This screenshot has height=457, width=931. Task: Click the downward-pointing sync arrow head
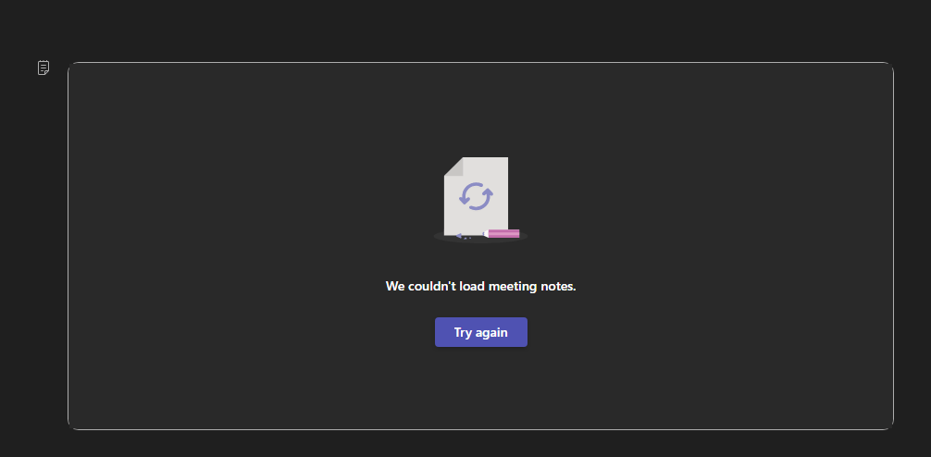tap(464, 200)
